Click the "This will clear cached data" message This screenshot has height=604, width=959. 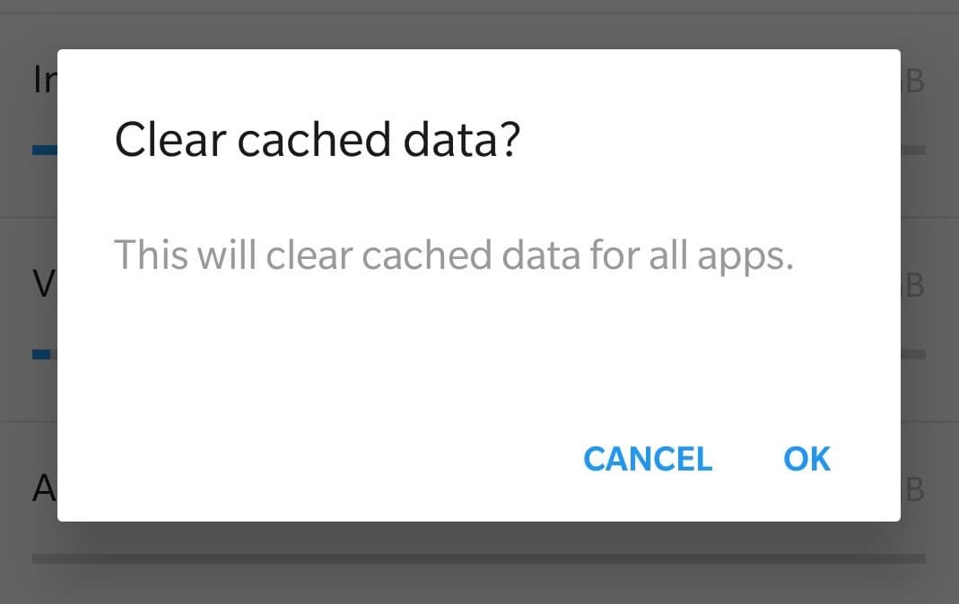tap(453, 256)
